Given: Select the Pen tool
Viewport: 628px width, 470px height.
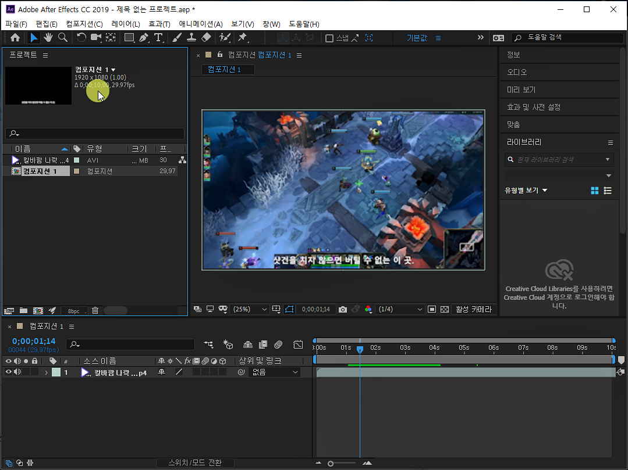Looking at the screenshot, I should coord(143,38).
